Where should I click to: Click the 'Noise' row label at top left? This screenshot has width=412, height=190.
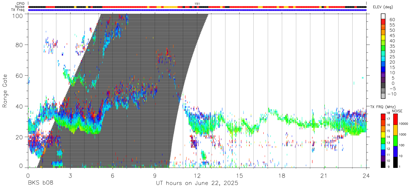pyautogui.click(x=20, y=7)
